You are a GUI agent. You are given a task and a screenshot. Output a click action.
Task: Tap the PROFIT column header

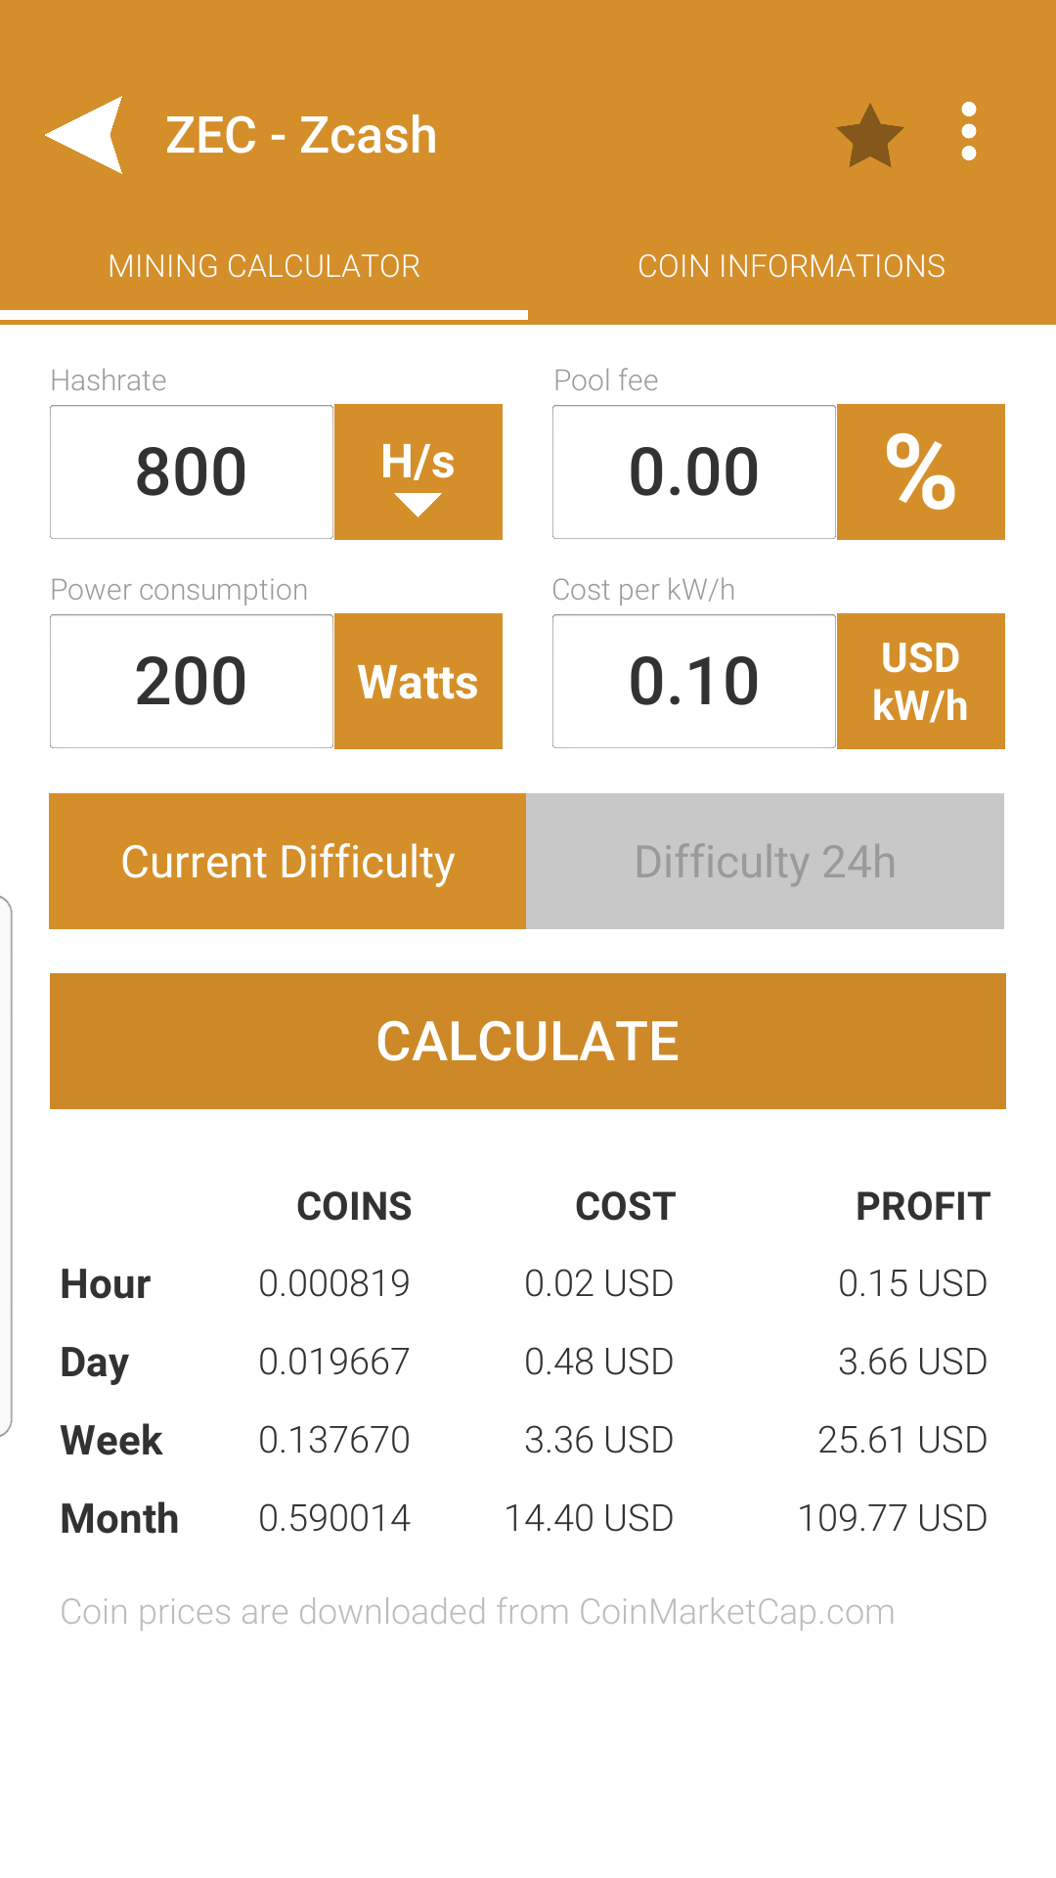923,1206
